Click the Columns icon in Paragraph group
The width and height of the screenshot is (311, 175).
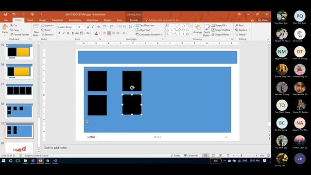(124, 33)
